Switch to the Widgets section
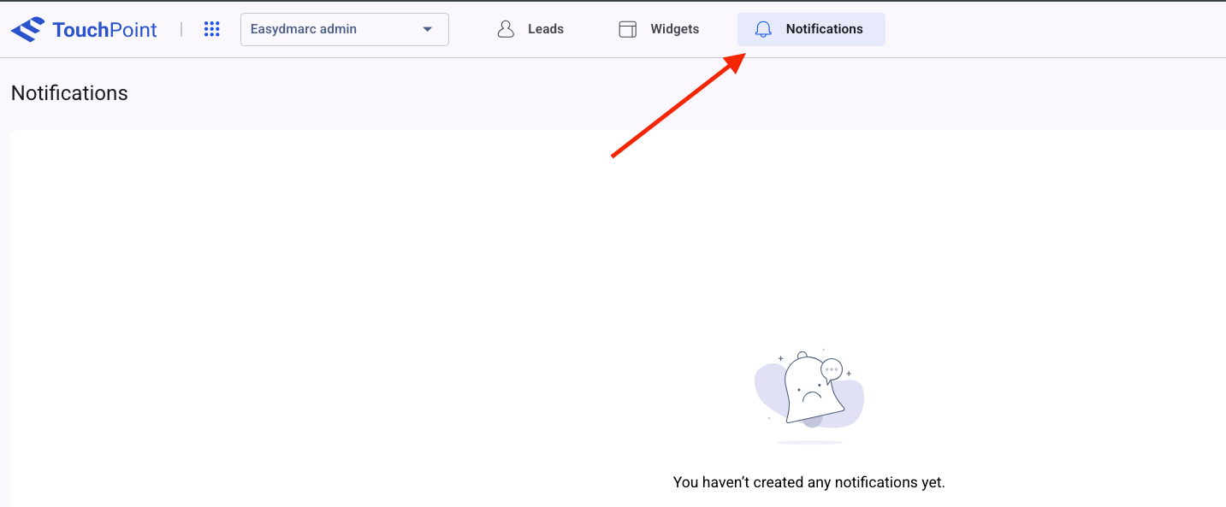Image resolution: width=1226 pixels, height=507 pixels. coord(674,29)
